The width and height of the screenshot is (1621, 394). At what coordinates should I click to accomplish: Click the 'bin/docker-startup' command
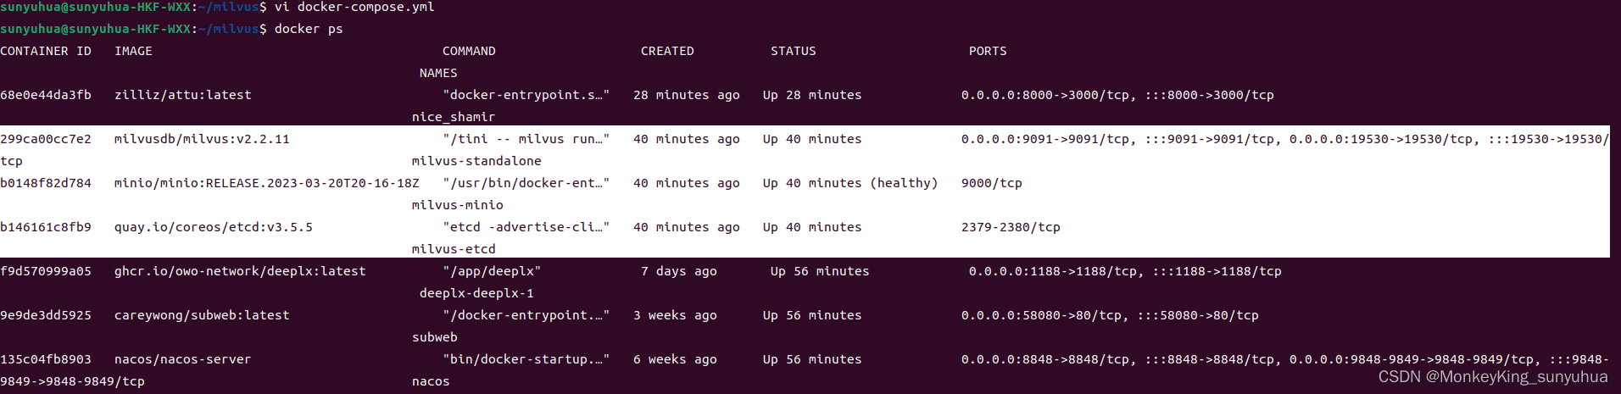[526, 359]
